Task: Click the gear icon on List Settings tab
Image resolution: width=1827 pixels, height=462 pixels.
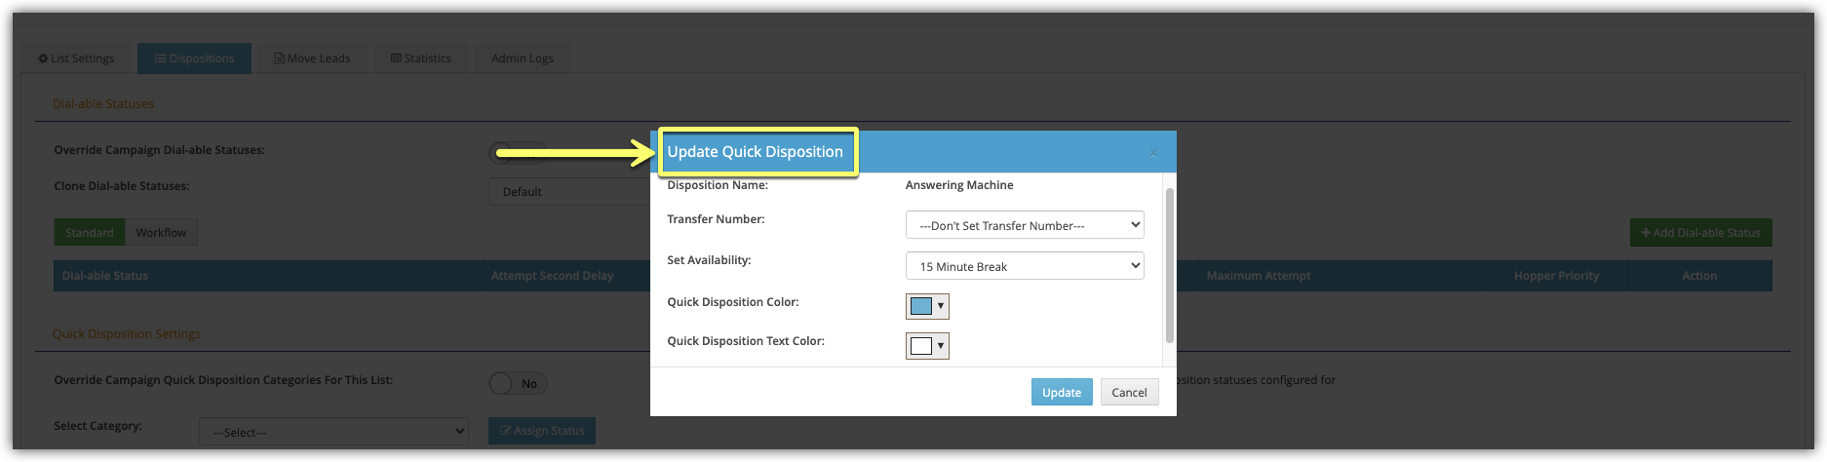Action: (43, 58)
